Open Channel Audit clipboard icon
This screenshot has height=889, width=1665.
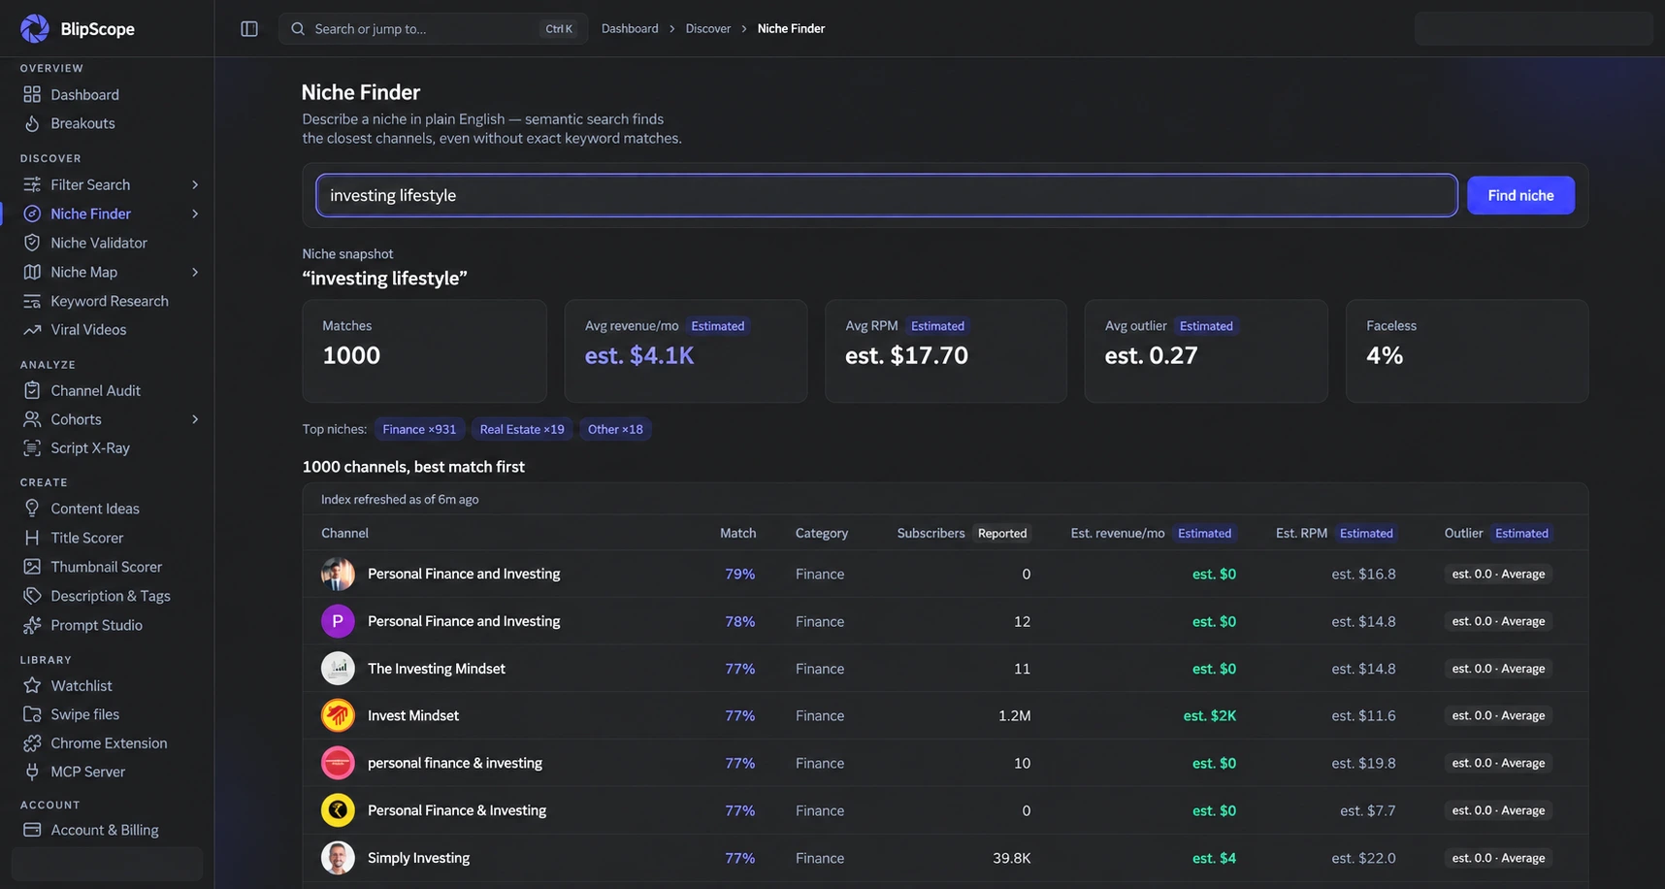(32, 390)
